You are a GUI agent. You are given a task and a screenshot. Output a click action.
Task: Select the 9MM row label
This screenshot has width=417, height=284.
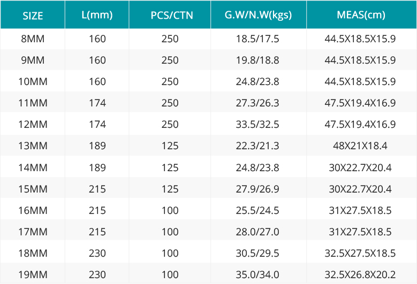(x=33, y=60)
